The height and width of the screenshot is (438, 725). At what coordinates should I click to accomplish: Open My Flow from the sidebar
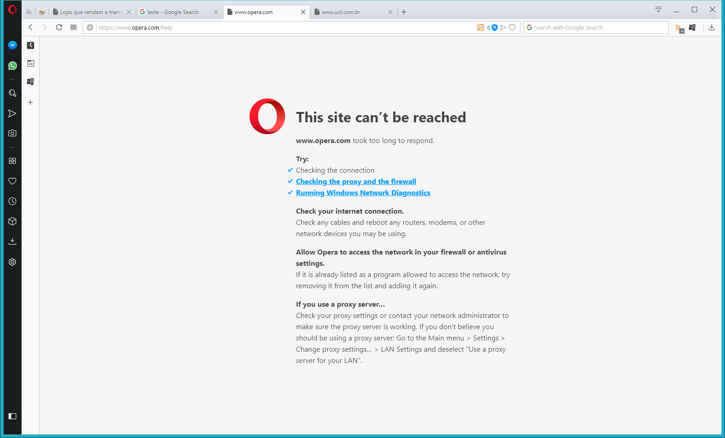click(13, 113)
